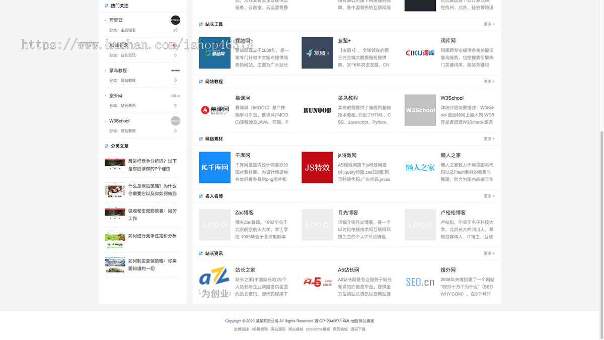Open the 慕课网 title link
This screenshot has width=604, height=340.
click(x=243, y=98)
